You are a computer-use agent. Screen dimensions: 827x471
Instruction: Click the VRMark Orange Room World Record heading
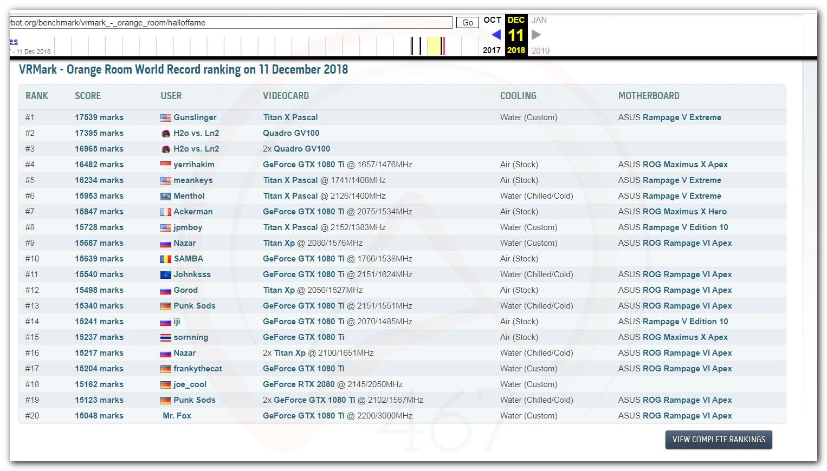tap(183, 69)
